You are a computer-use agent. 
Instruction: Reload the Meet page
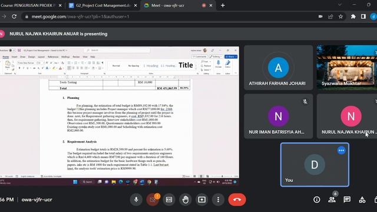click(14, 16)
